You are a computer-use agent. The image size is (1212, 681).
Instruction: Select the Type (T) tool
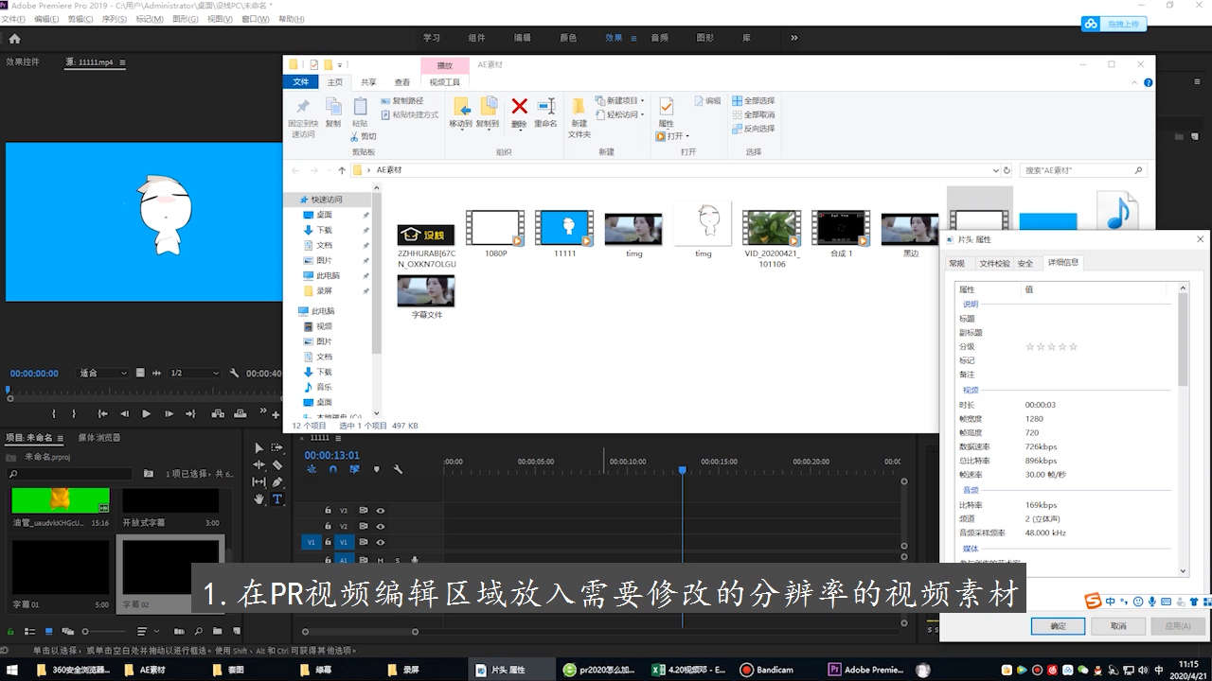click(277, 498)
